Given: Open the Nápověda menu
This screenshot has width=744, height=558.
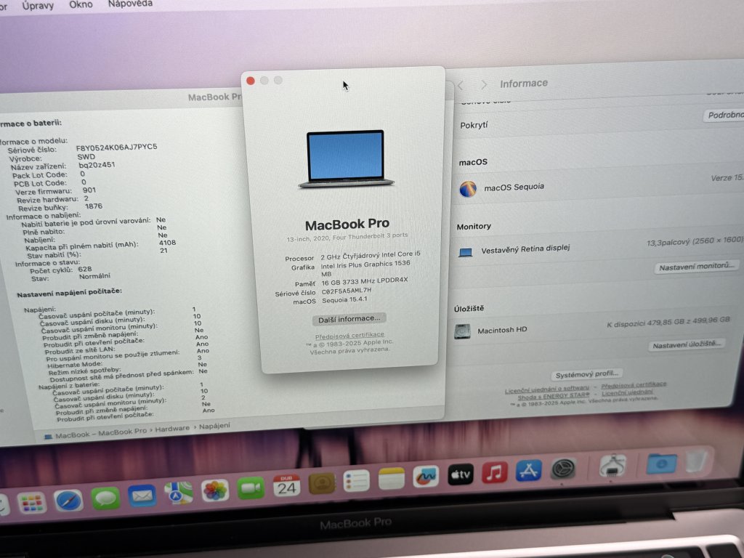Looking at the screenshot, I should [130, 4].
